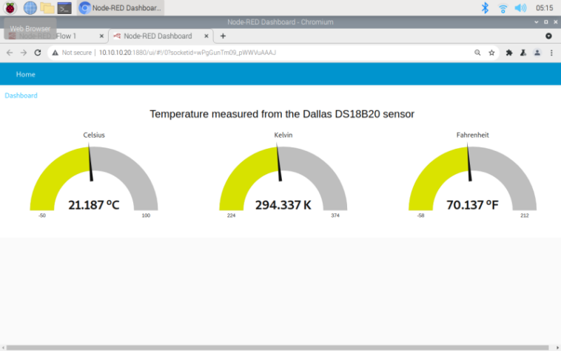The image size is (561, 351).
Task: Maximize the Chromium window
Action: [x=545, y=21]
